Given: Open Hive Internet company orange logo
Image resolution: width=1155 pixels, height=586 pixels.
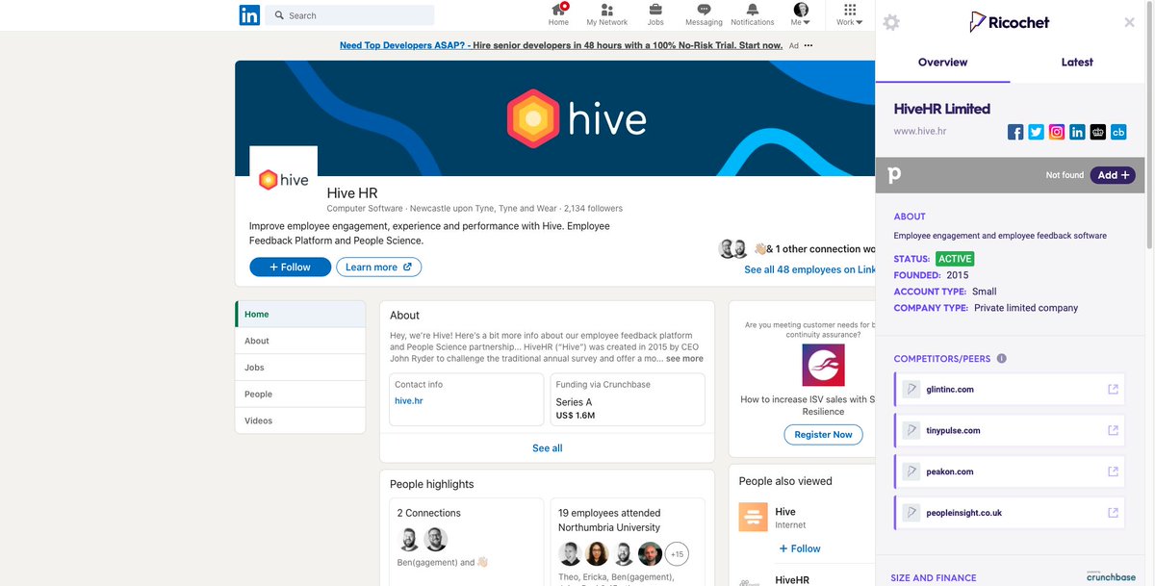Looking at the screenshot, I should (x=753, y=517).
